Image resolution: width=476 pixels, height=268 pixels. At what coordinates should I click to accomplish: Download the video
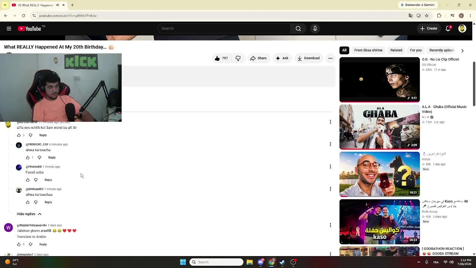308,58
